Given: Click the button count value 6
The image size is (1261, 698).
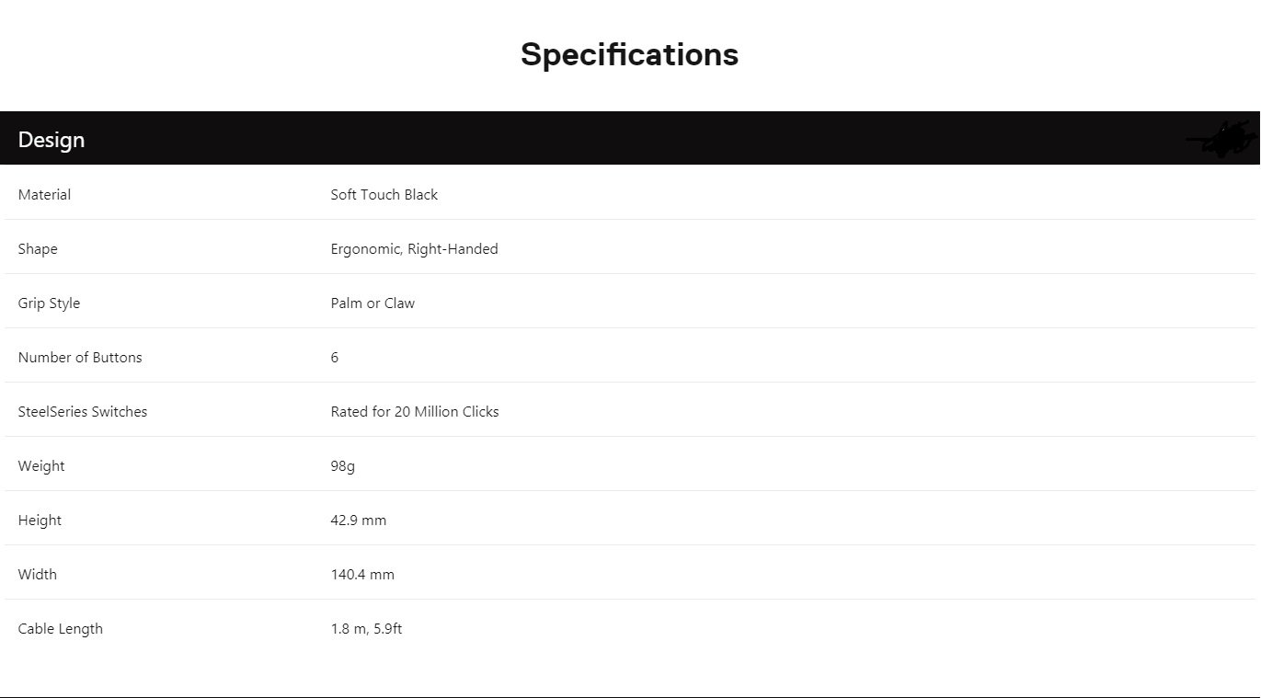Looking at the screenshot, I should click(x=335, y=358).
